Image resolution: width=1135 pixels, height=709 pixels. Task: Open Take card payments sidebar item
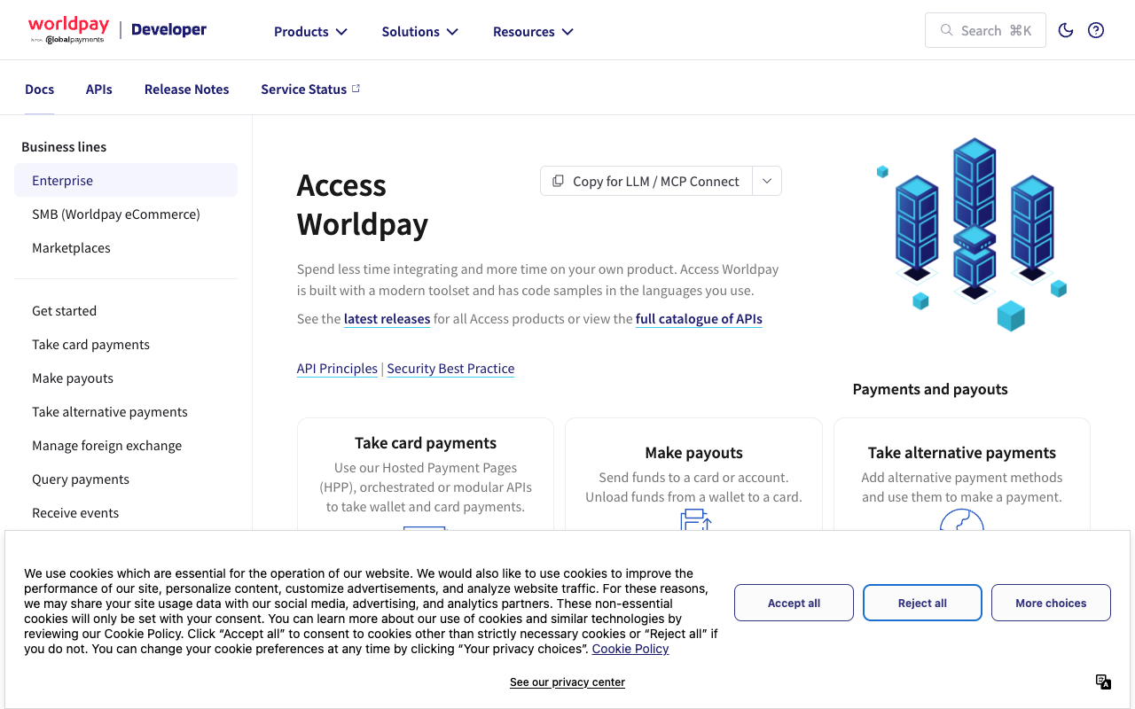126,344
